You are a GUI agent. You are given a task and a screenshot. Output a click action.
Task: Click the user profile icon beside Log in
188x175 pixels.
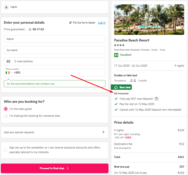coord(6,7)
